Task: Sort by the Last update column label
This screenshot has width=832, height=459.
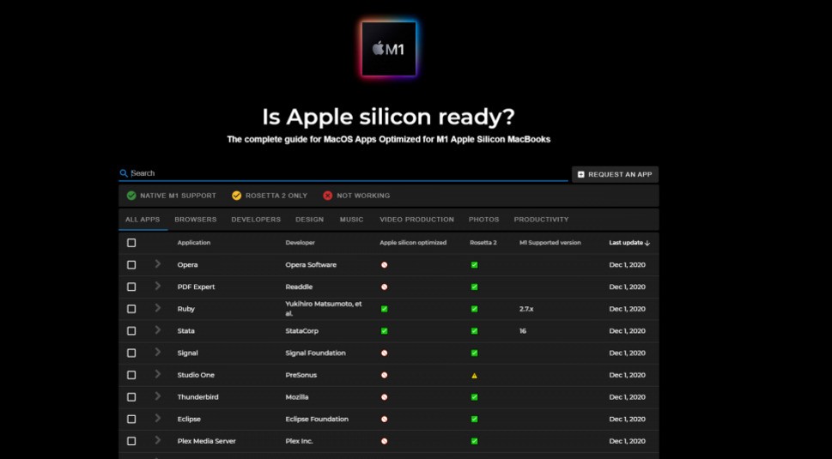Action: pyautogui.click(x=626, y=243)
